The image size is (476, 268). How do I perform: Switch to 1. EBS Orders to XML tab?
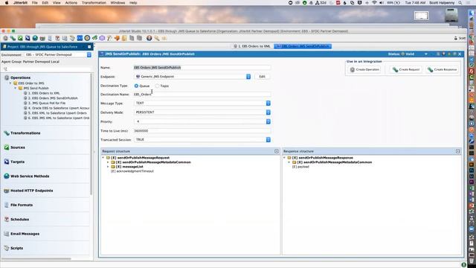tap(252, 46)
